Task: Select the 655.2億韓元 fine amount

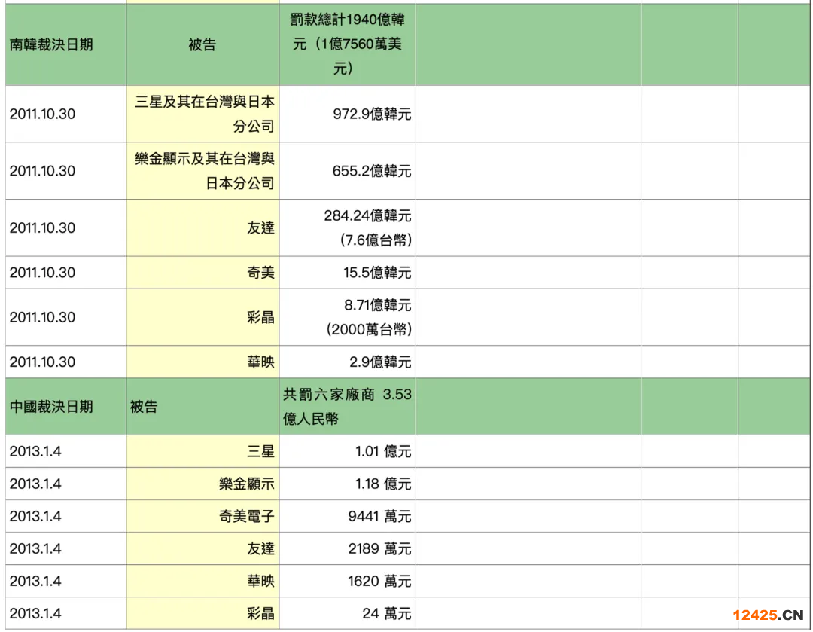Action: 372,171
